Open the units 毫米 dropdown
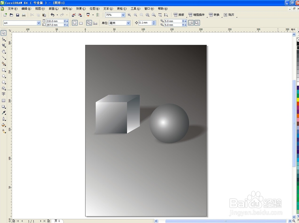Screen dimensions: 299x223 tap(128, 23)
